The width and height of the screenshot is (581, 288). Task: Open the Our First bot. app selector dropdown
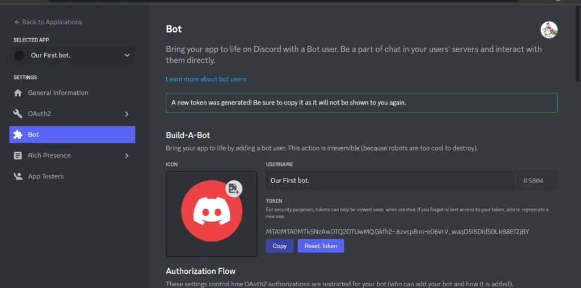72,55
